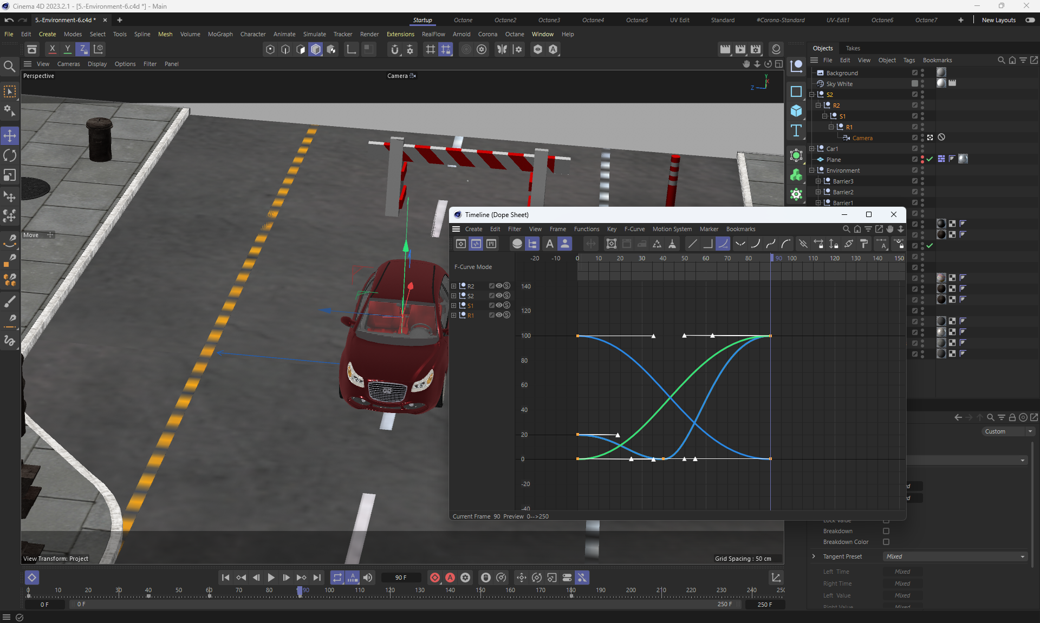Click the current frame field showing 90 F

401,578
